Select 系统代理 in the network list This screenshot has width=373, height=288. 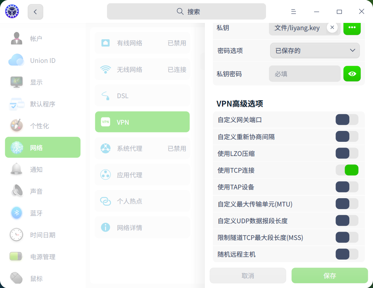142,148
